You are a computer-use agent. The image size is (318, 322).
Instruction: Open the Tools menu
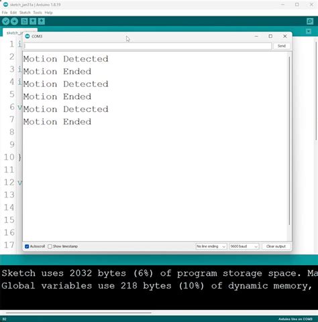coord(38,13)
